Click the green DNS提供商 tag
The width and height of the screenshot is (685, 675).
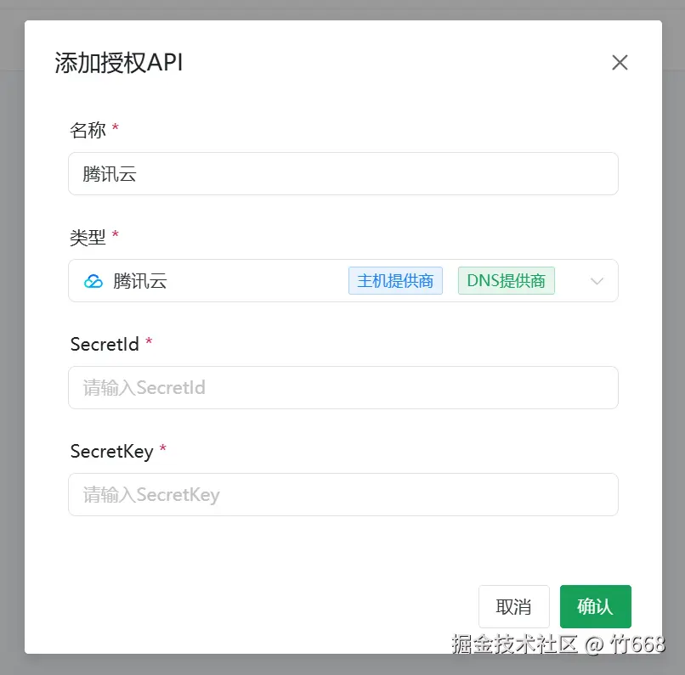pos(506,281)
